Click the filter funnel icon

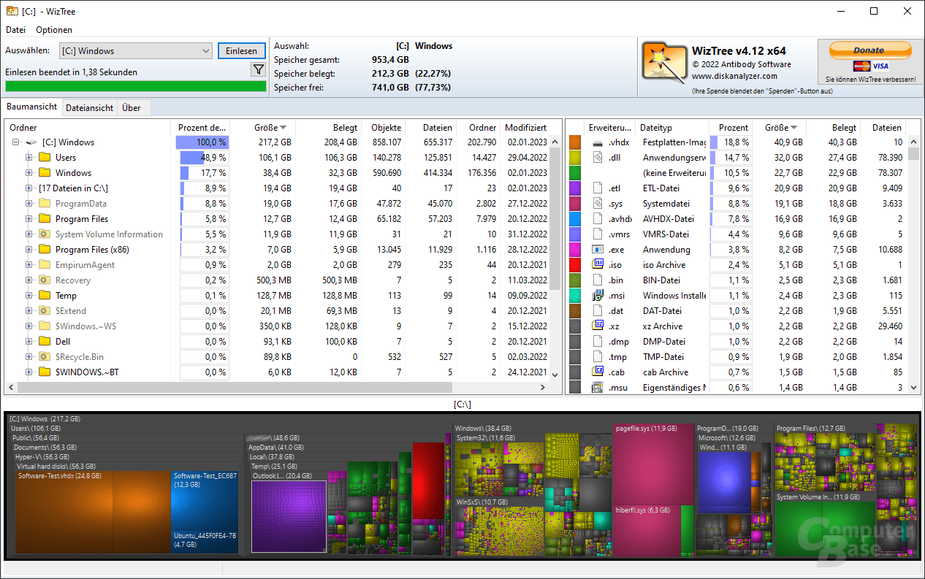[259, 69]
